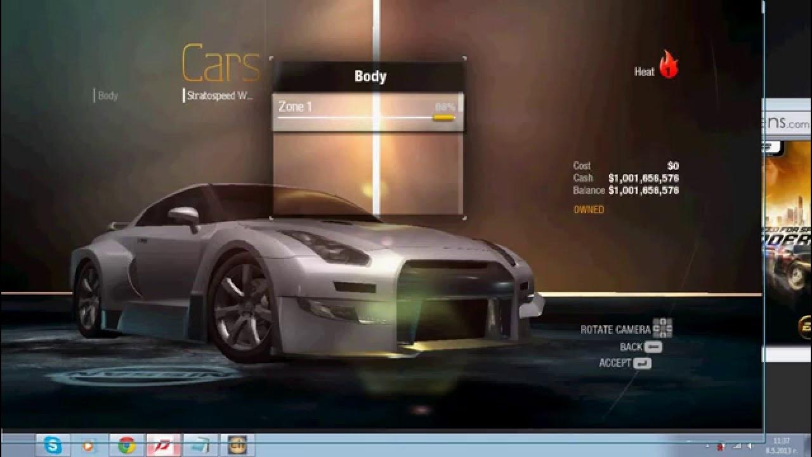This screenshot has height=457, width=812.
Task: Select the Stratospeed W... menu item
Action: pos(219,96)
